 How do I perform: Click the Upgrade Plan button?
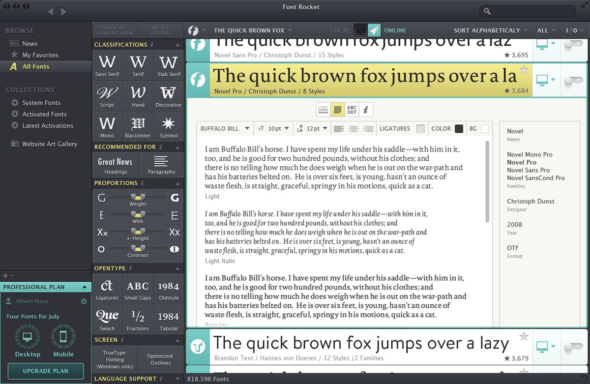click(x=46, y=371)
